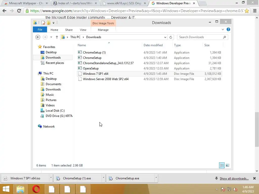Close the downloads bar with the X
This screenshot has width=259, height=194.
254,178
